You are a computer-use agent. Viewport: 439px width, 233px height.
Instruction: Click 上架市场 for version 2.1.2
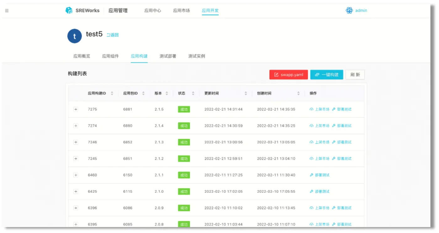(320, 158)
